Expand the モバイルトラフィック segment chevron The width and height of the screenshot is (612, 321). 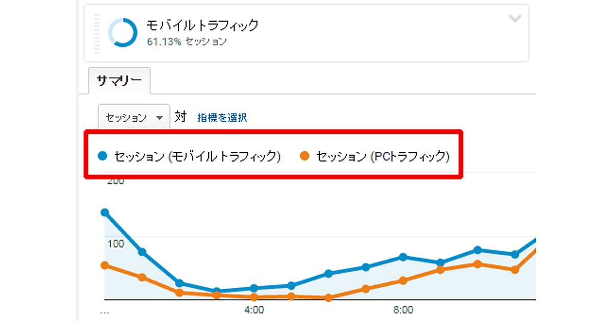516,19
